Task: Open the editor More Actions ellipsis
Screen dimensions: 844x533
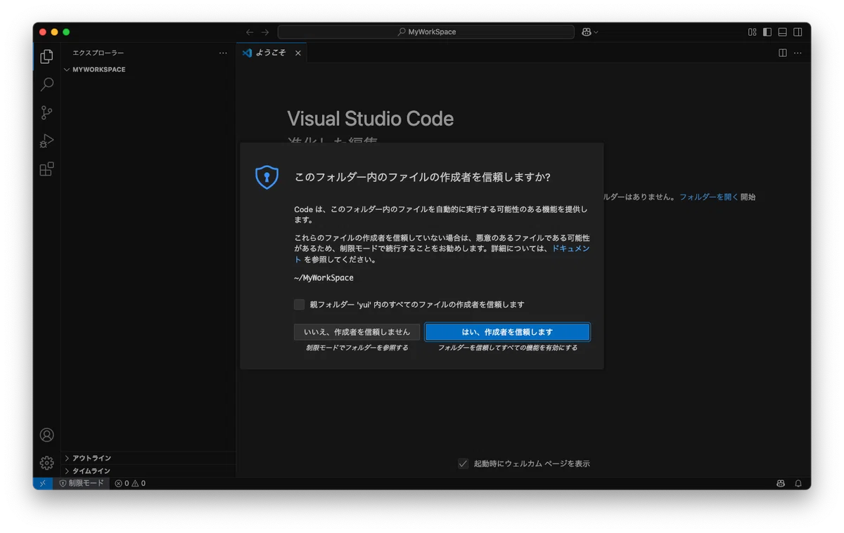Action: [x=798, y=53]
